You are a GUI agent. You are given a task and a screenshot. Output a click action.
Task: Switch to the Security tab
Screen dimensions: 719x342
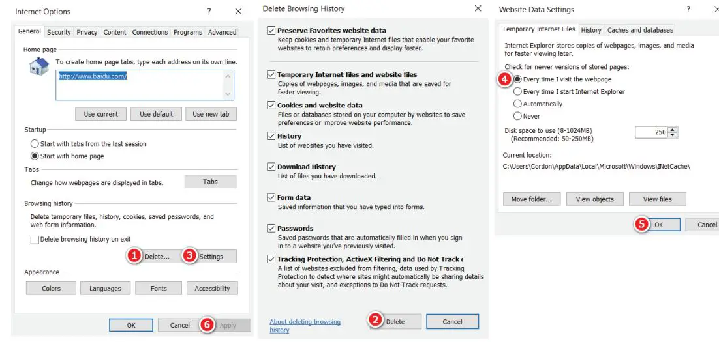coord(59,32)
